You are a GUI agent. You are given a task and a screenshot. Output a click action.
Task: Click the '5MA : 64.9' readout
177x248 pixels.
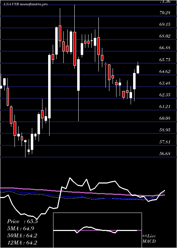click(x=21, y=229)
